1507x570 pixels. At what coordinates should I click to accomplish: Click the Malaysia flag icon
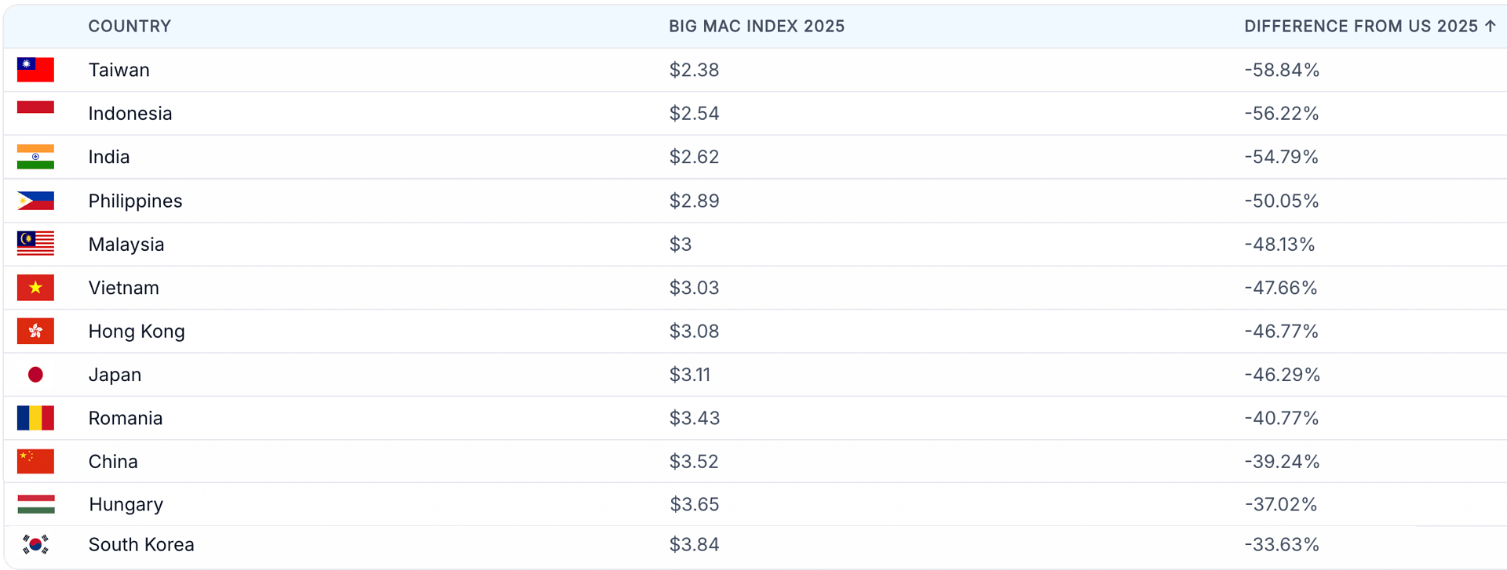(35, 244)
